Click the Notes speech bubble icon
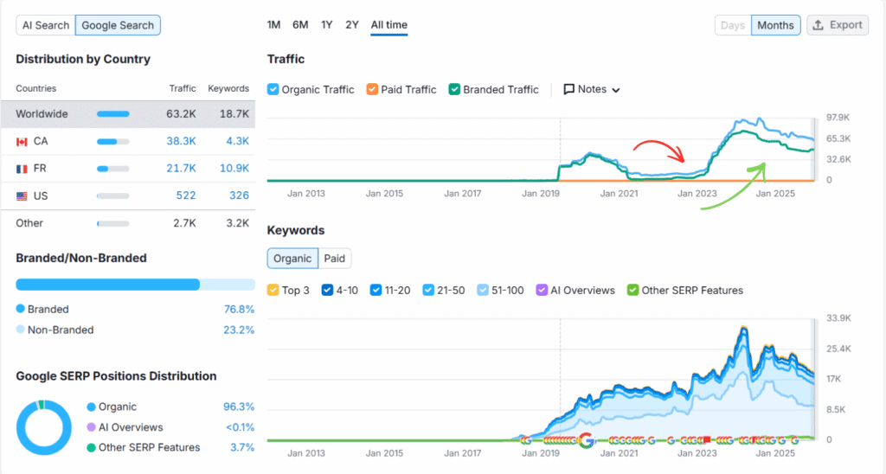 pyautogui.click(x=568, y=89)
